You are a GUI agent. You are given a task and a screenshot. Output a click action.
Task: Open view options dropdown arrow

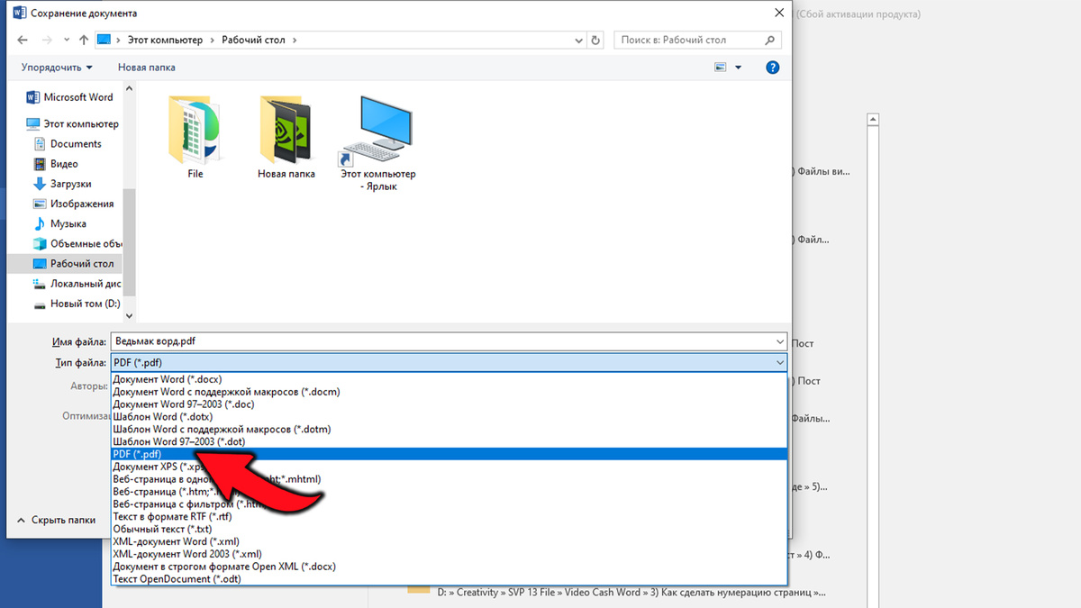739,68
